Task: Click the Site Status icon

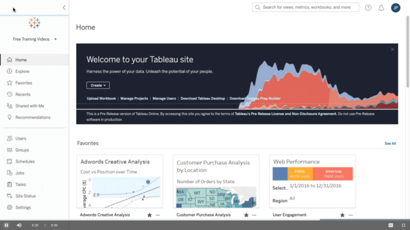Action: point(10,196)
